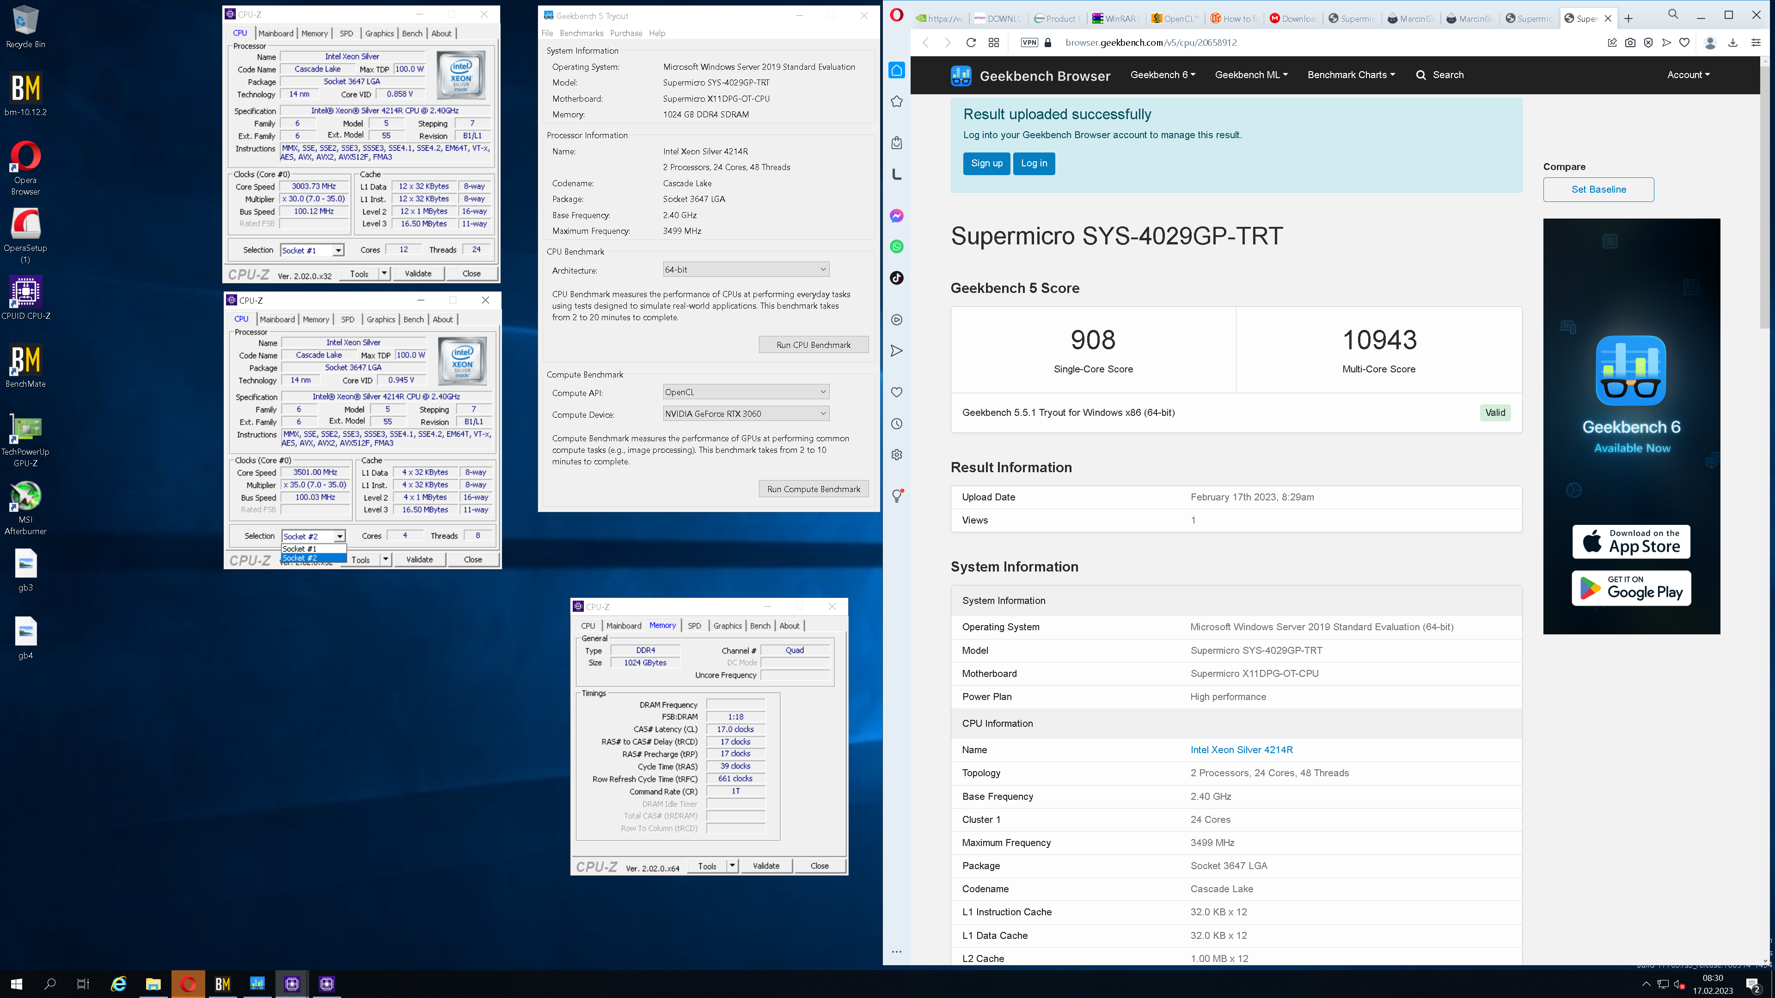Click Validate in the top CPU-Z window

[417, 274]
